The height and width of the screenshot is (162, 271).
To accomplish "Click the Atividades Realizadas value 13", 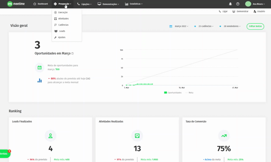I will pos(137,148).
